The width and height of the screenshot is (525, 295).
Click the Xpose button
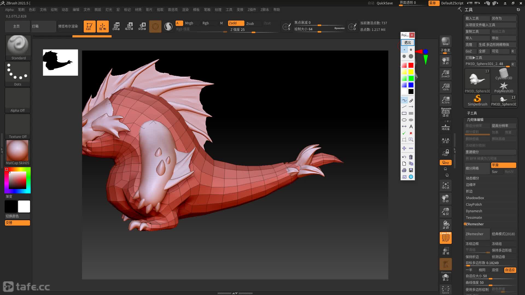[445, 290]
